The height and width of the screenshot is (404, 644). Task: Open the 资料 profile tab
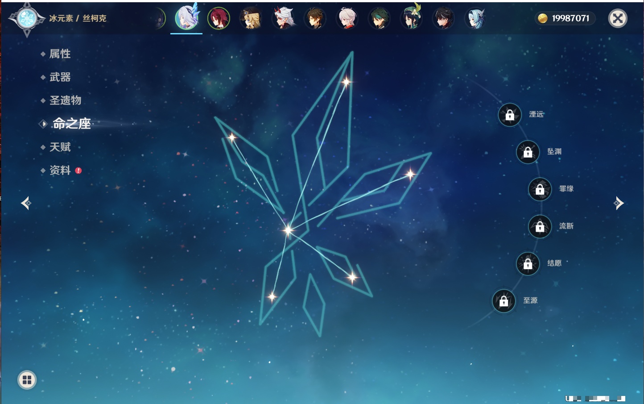pos(60,170)
